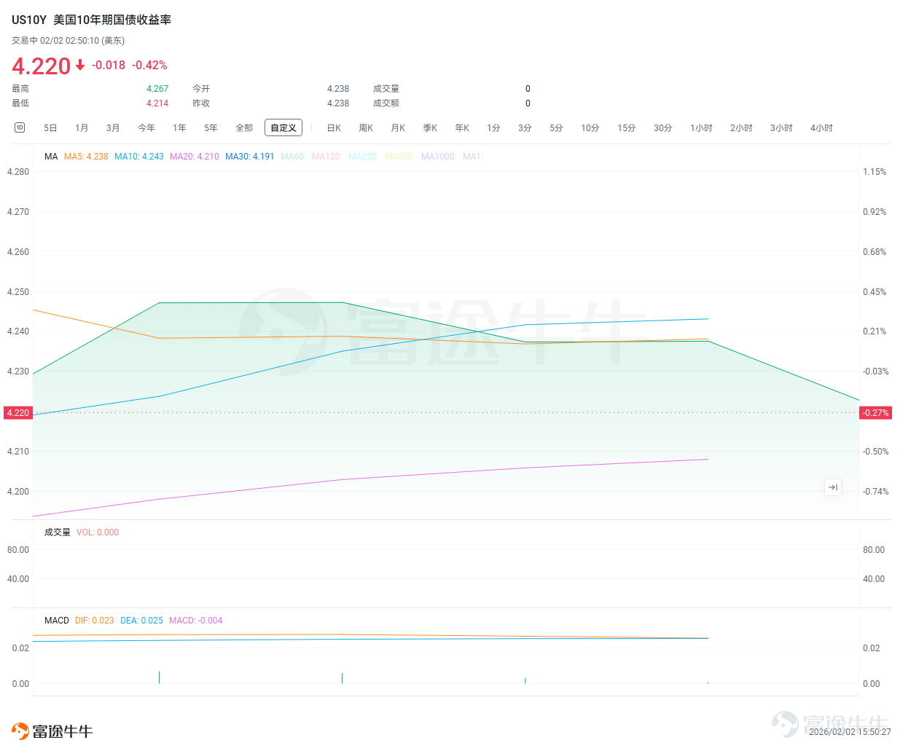
Task: Click the DIF: 0.023 value
Action: tap(95, 621)
